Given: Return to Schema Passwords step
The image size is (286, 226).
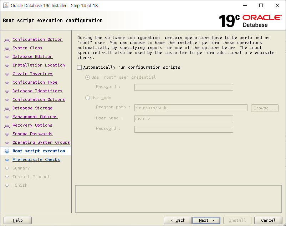Looking at the screenshot, I should coord(32,134).
